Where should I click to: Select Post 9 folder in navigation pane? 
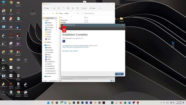coord(49,34)
